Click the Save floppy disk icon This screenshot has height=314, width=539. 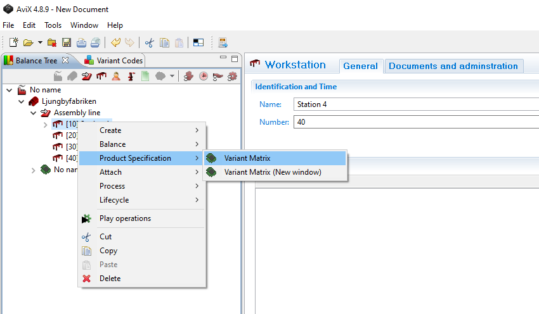pos(66,43)
